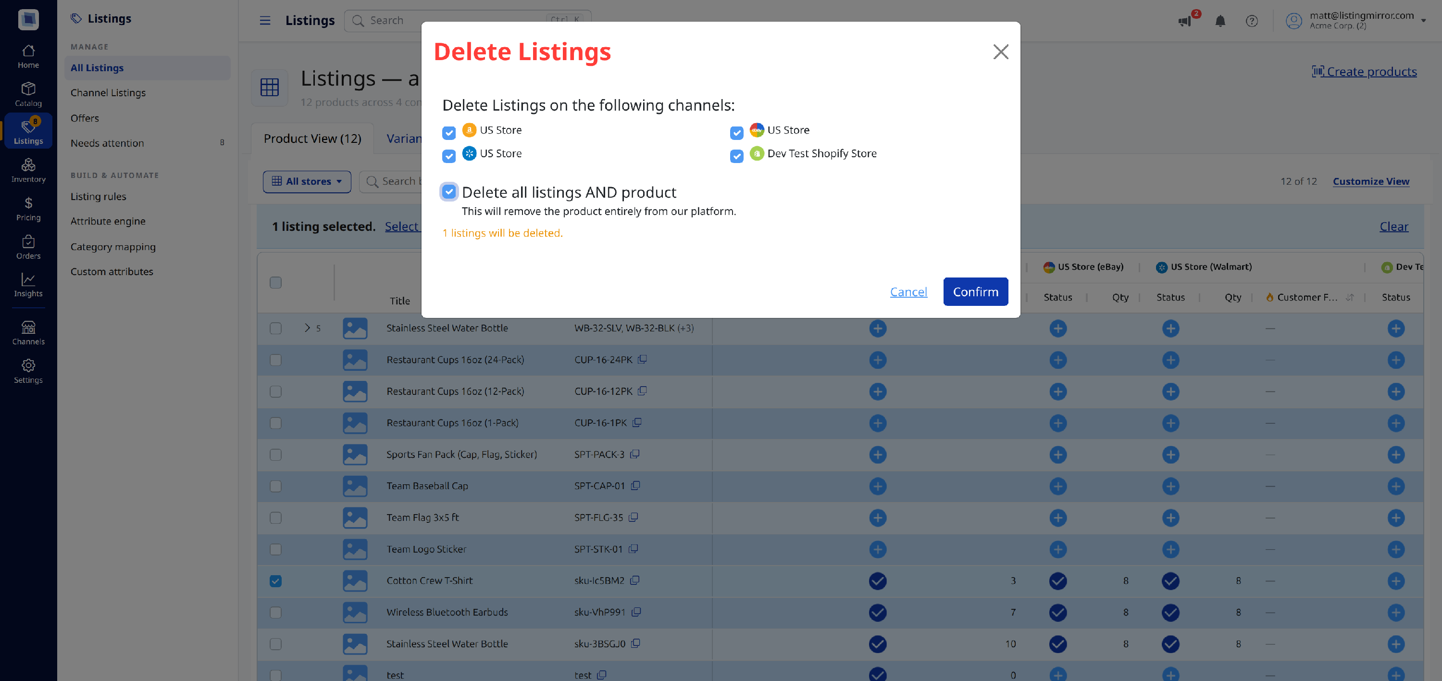Toggle the hamburger menu icon
The image size is (1442, 681).
click(x=265, y=21)
